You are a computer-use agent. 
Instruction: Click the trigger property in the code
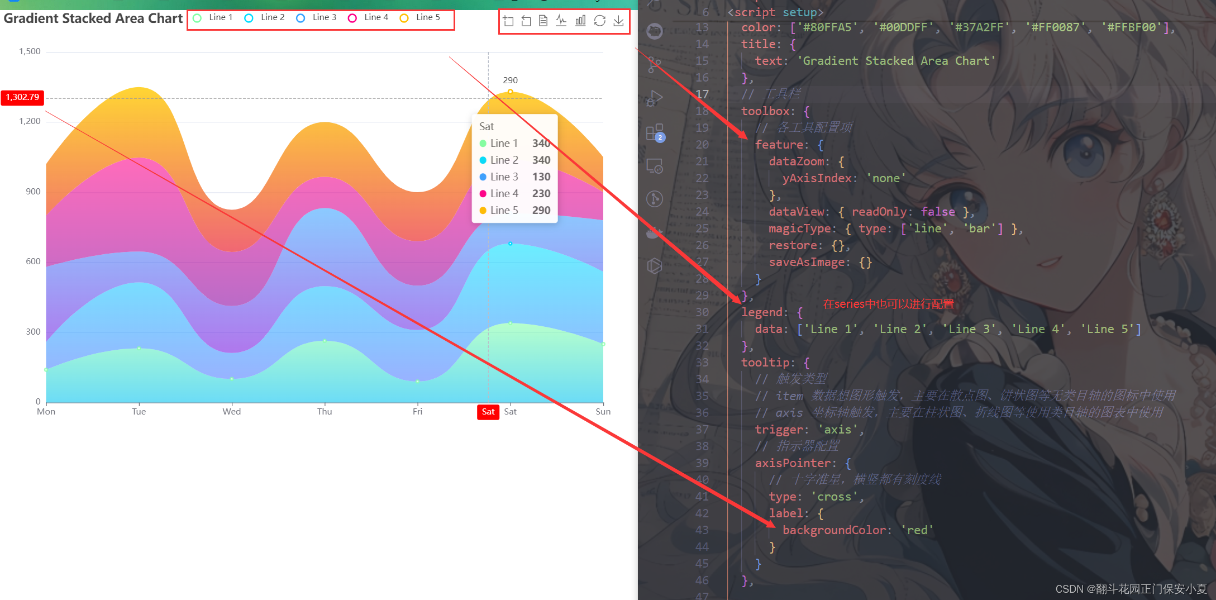pyautogui.click(x=779, y=430)
